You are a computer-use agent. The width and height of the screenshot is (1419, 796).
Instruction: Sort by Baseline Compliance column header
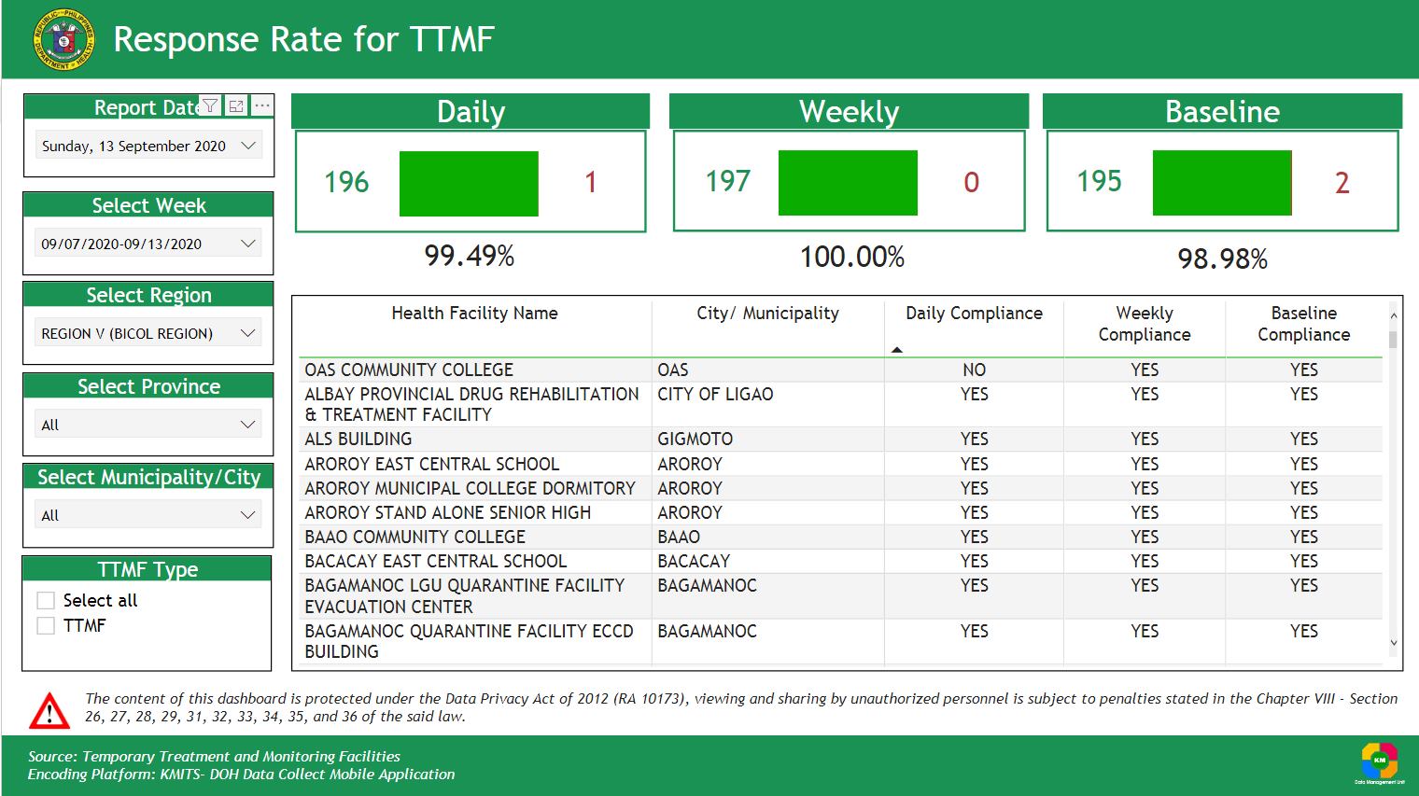(x=1303, y=324)
